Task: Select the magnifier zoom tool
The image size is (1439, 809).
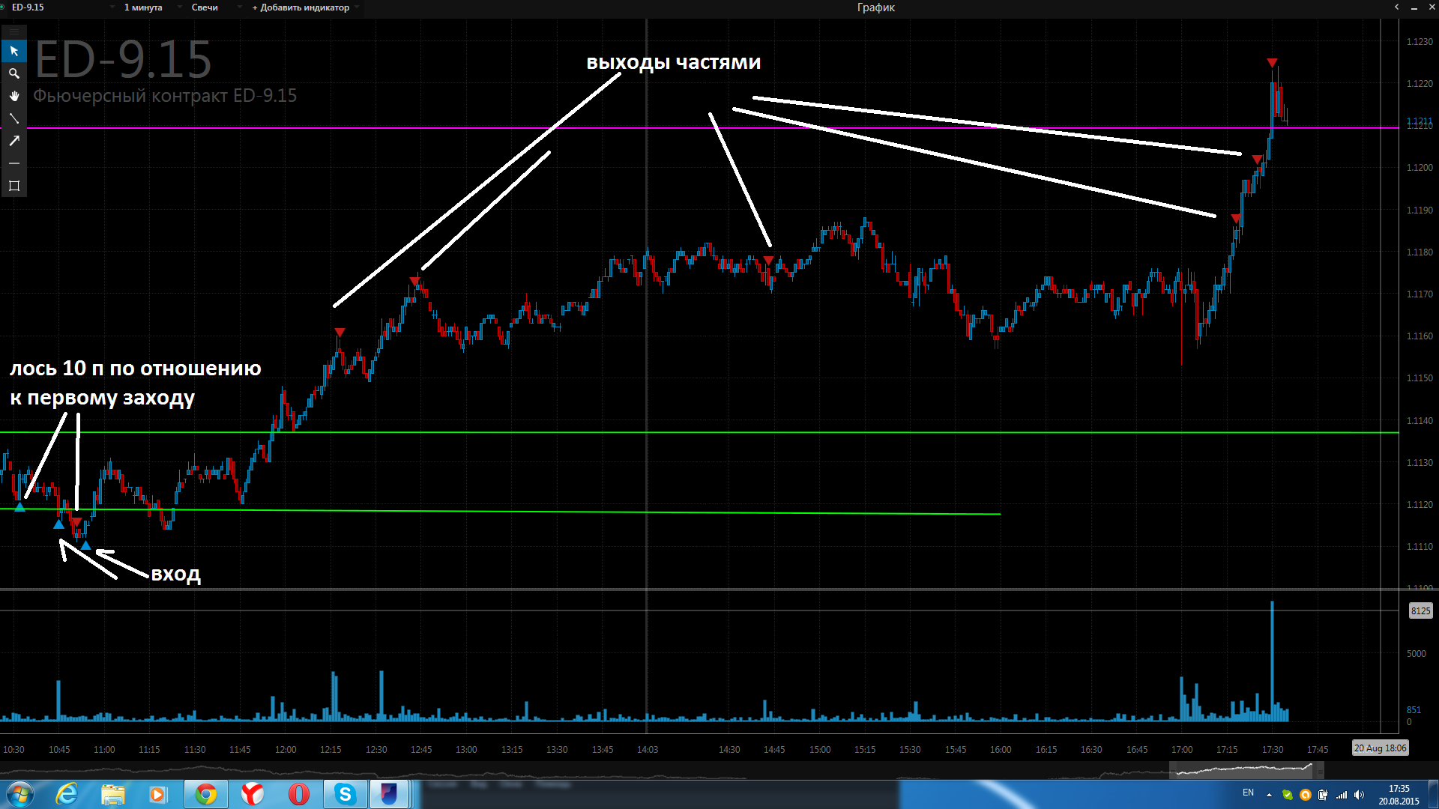Action: click(13, 73)
